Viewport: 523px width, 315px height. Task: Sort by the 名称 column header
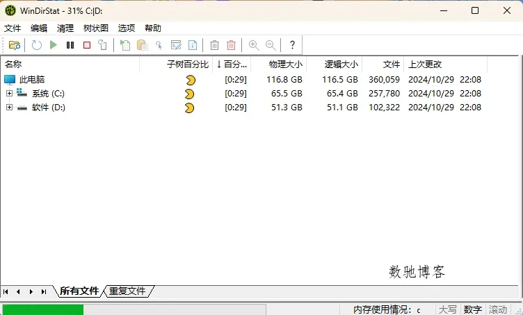tap(70, 65)
